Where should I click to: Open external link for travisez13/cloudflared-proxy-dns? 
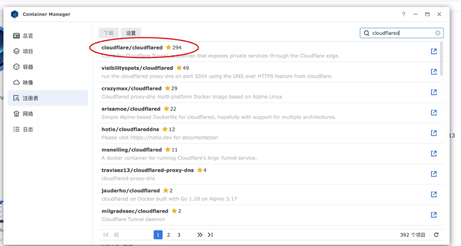coord(434,174)
